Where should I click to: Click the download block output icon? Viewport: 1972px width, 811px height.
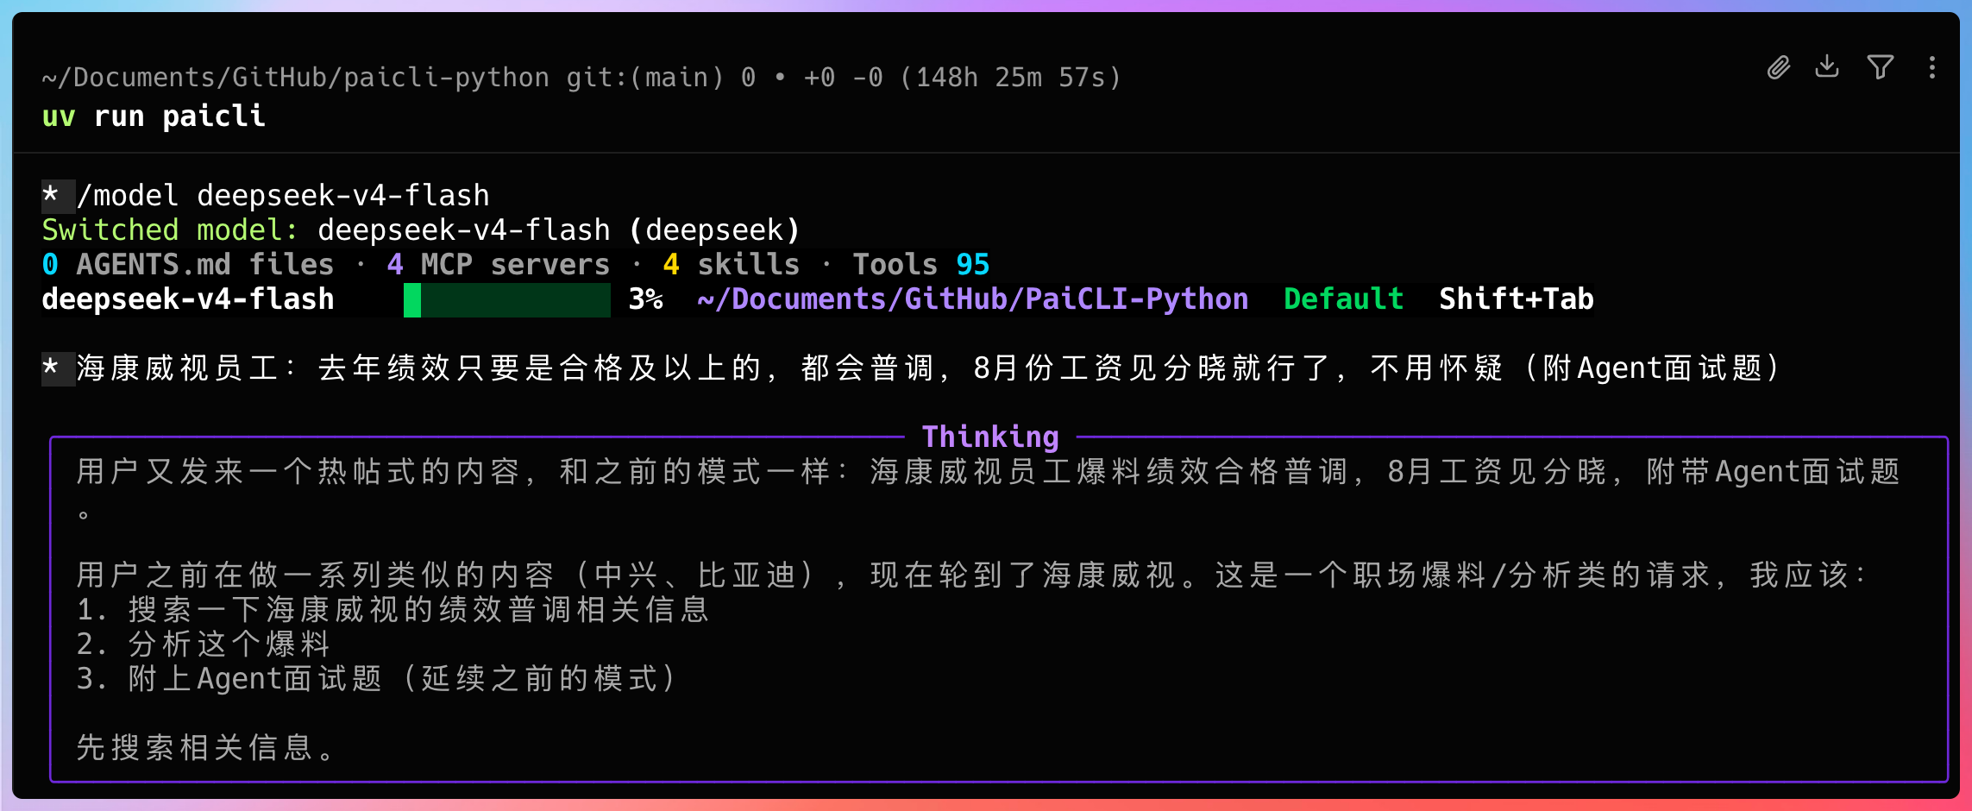point(1827,66)
